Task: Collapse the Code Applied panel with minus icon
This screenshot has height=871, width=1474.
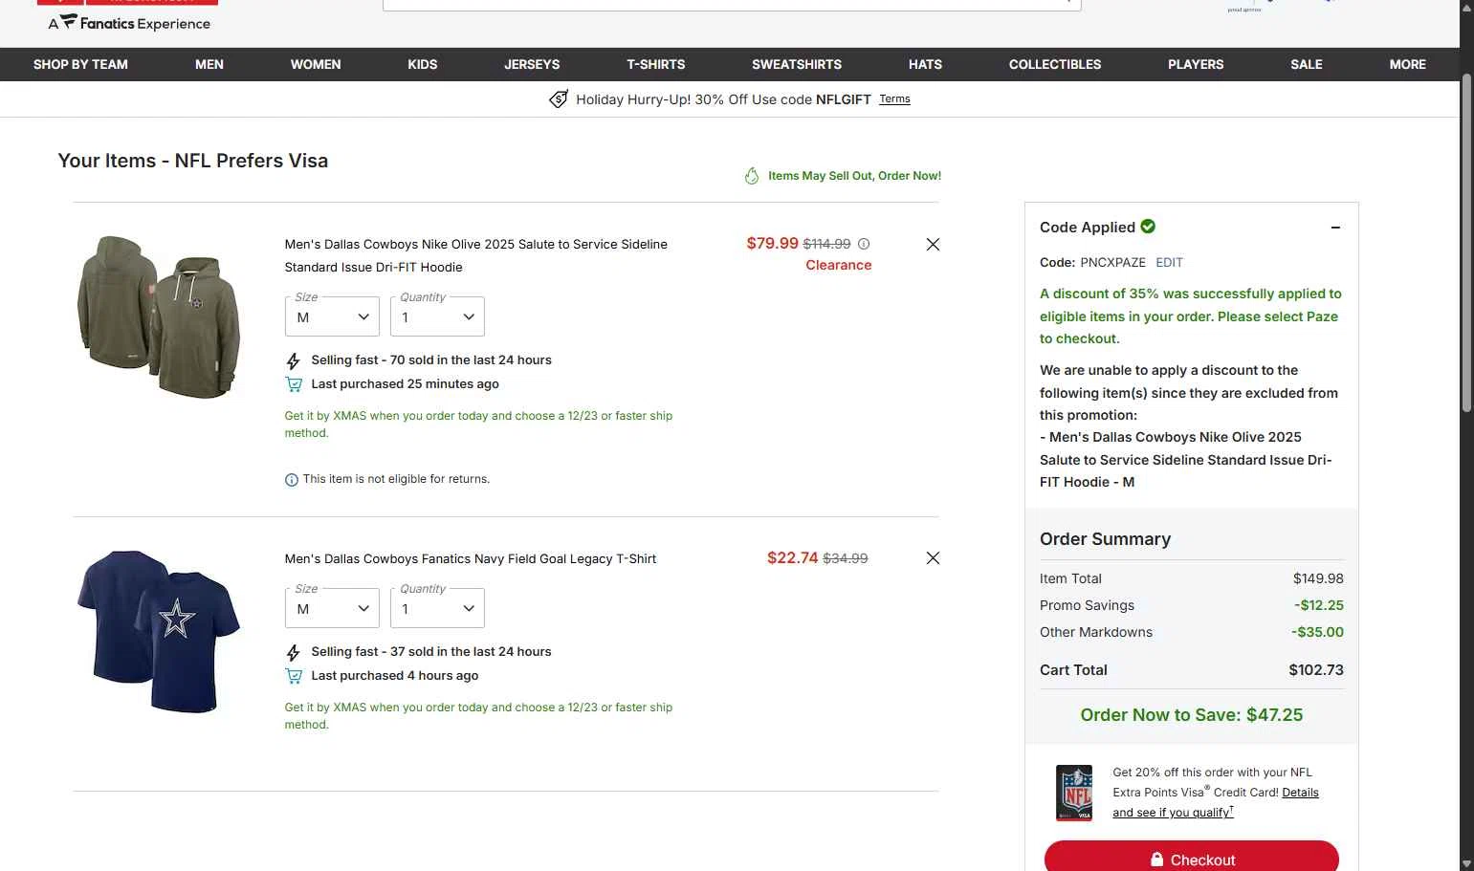Action: coord(1335,228)
